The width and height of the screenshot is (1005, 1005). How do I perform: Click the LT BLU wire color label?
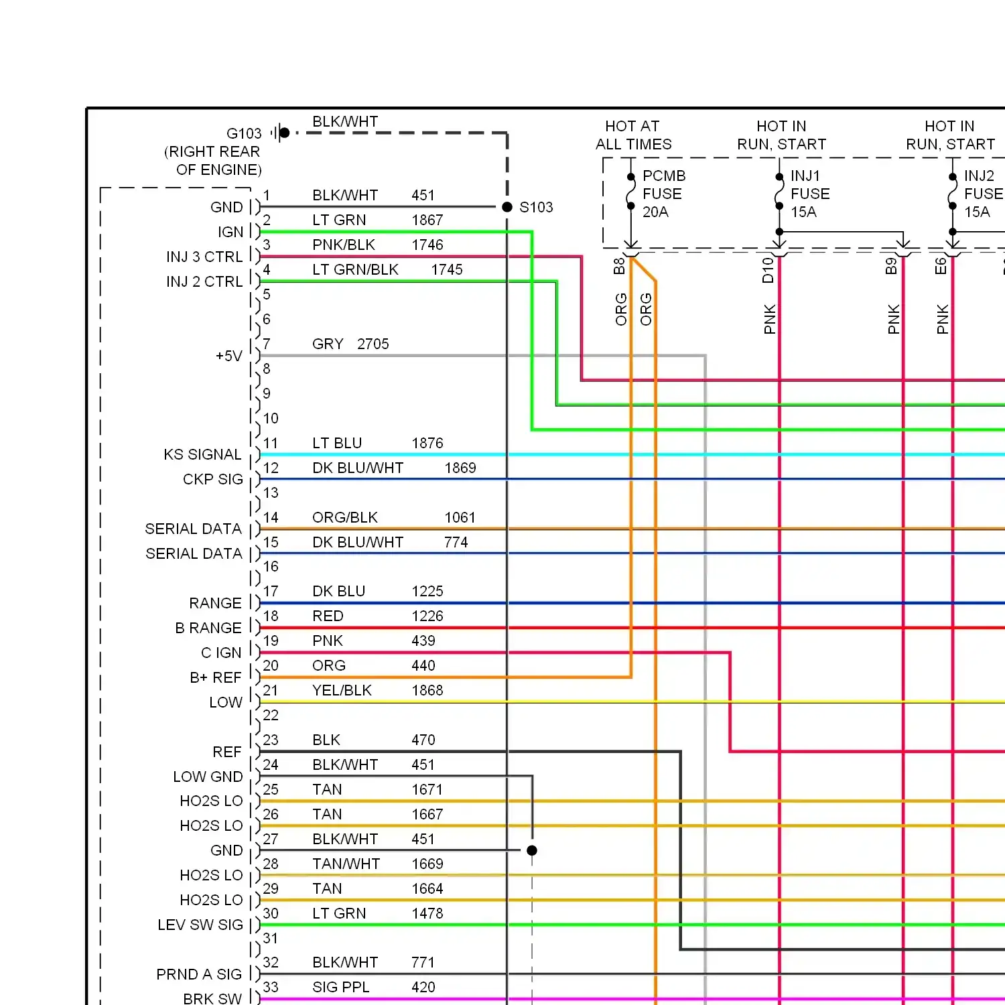[x=337, y=443]
